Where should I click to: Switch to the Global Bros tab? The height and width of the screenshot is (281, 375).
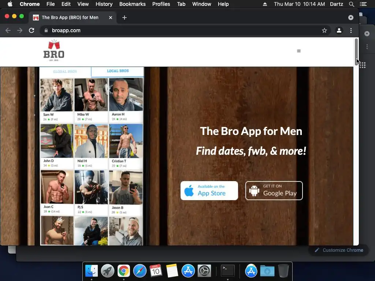point(65,71)
